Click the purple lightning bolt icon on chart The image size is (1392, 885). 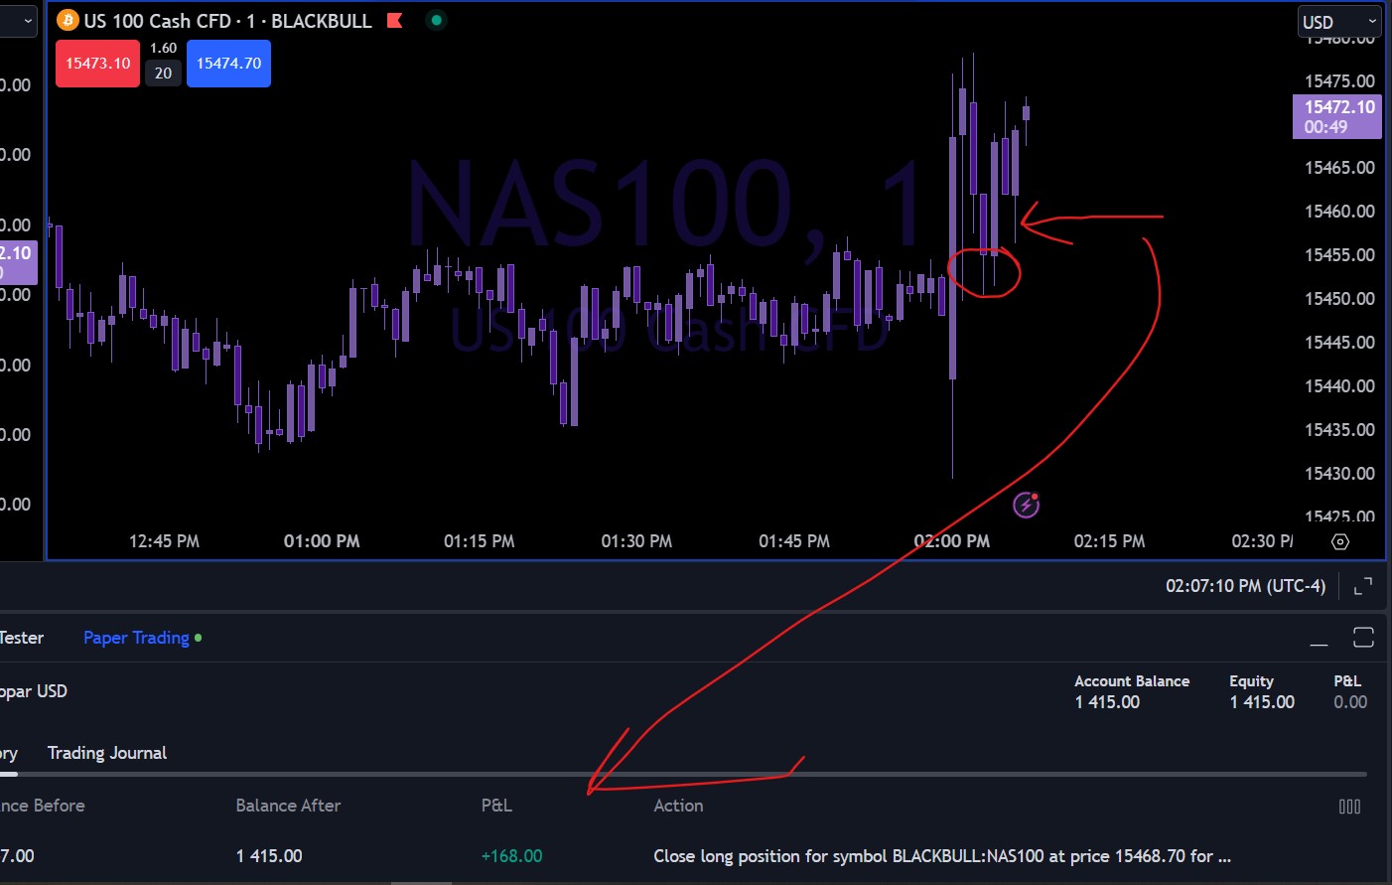pyautogui.click(x=1026, y=506)
